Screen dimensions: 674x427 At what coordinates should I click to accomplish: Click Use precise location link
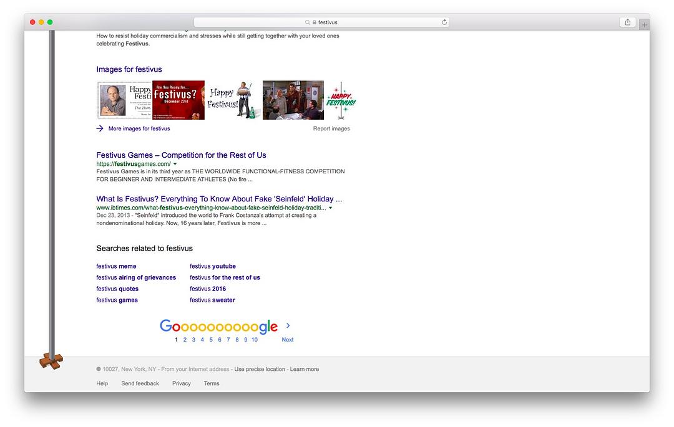pos(260,369)
